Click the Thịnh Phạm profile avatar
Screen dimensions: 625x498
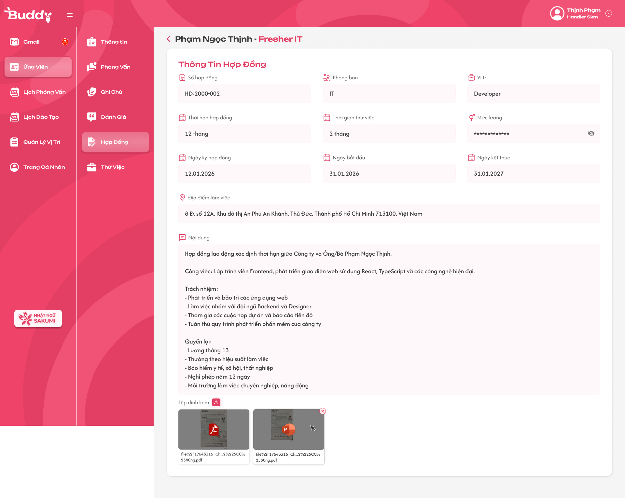(557, 13)
